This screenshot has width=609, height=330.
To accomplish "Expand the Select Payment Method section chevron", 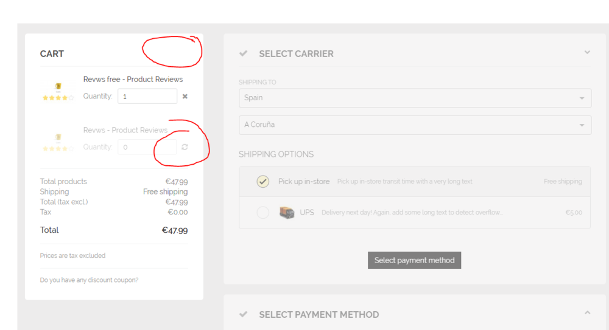I will click(x=587, y=313).
